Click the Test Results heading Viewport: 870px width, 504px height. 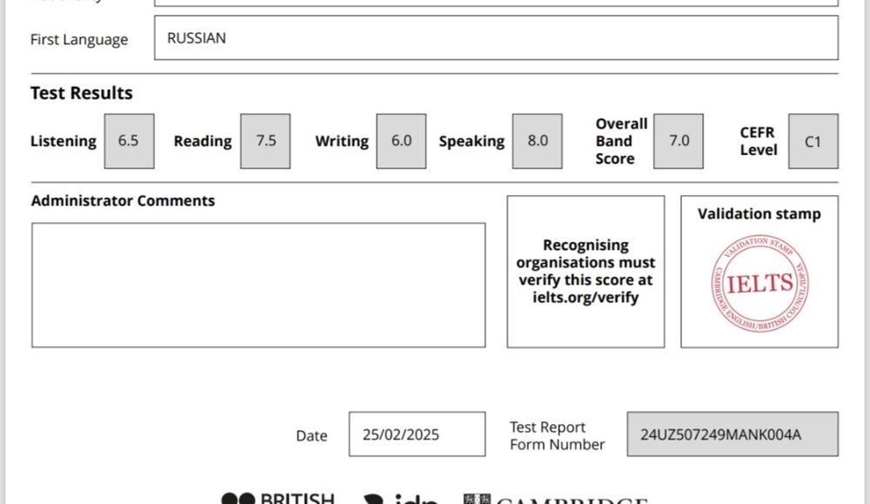coord(82,93)
